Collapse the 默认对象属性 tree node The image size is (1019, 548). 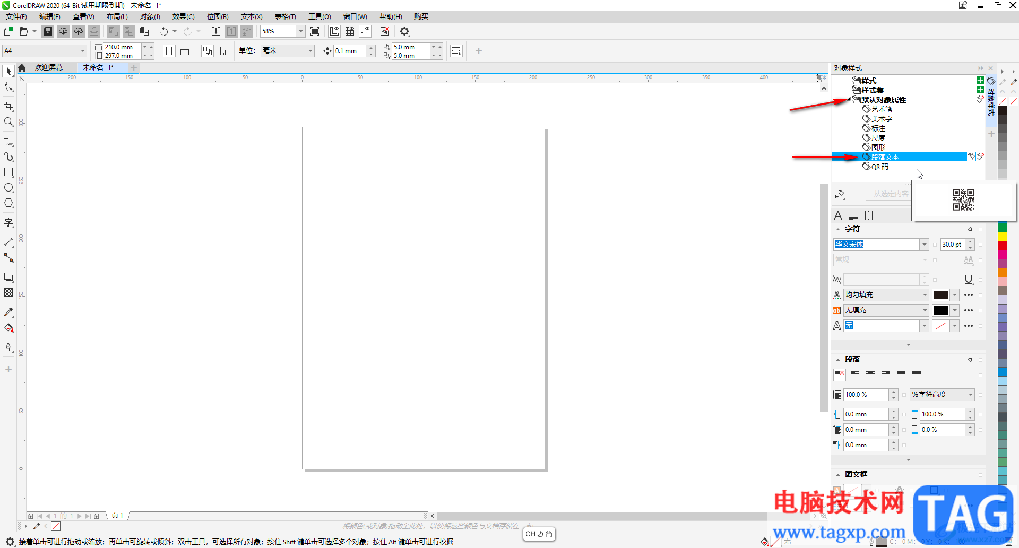pos(849,100)
